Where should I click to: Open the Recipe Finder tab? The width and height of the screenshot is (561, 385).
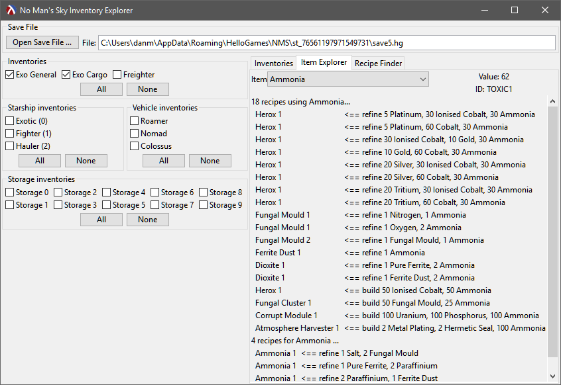[378, 63]
